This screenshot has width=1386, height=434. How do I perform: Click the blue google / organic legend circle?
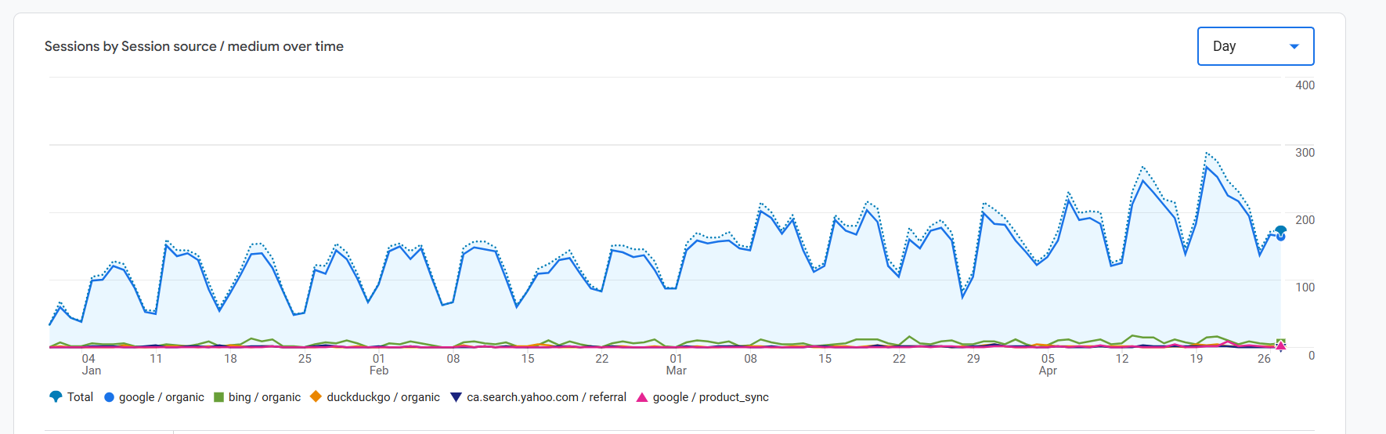tap(110, 397)
